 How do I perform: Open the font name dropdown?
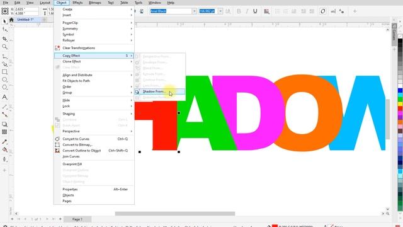pyautogui.click(x=194, y=11)
